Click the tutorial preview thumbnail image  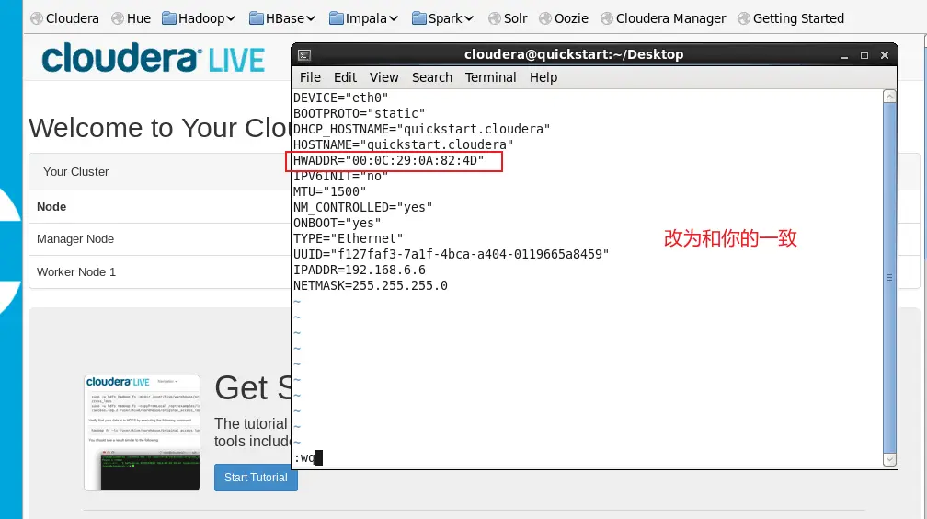[142, 432]
